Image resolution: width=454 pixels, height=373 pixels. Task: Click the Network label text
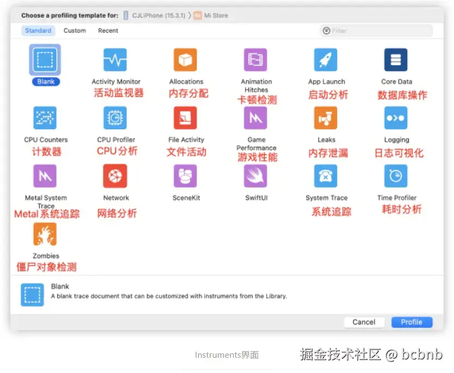tap(116, 198)
